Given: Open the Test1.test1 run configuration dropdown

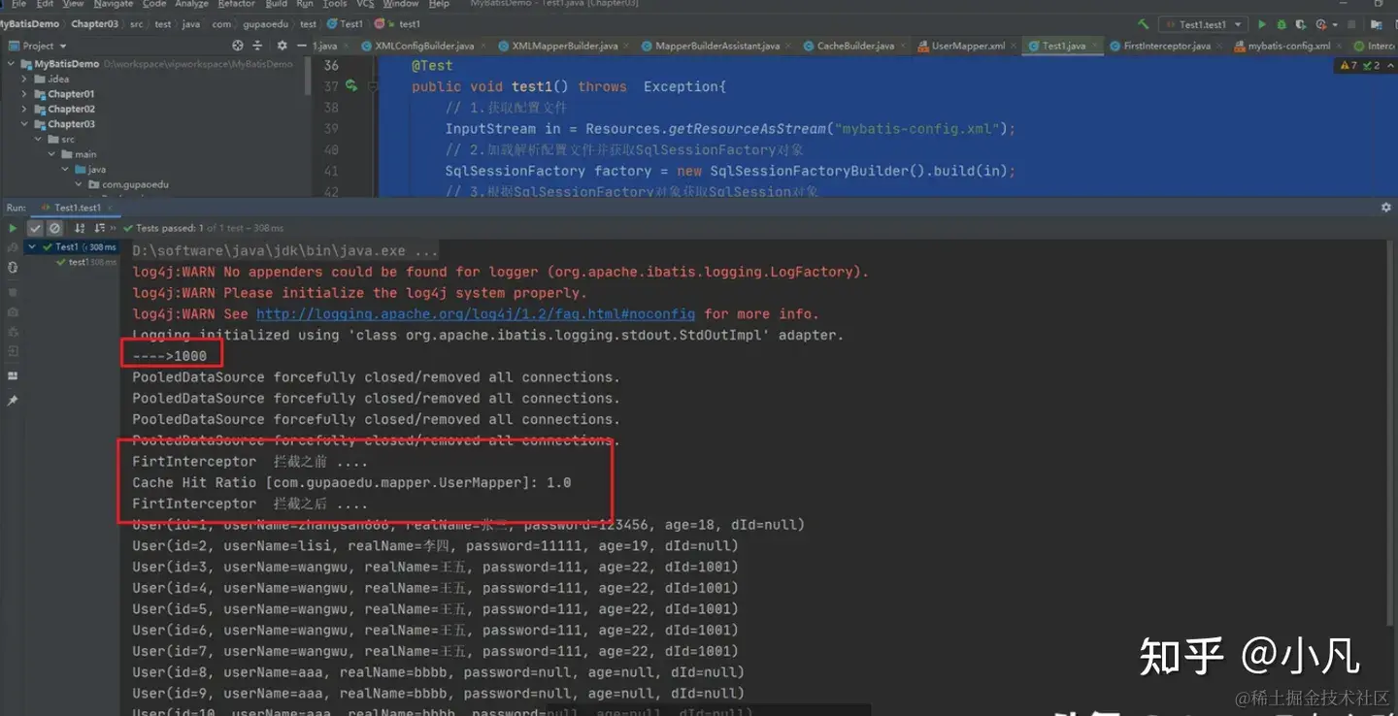Looking at the screenshot, I should (x=1204, y=24).
